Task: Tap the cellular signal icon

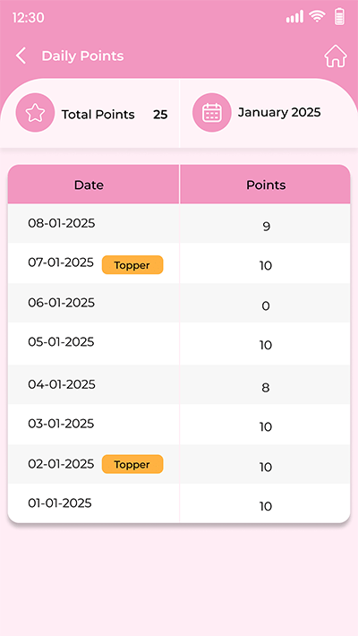Action: (x=294, y=17)
